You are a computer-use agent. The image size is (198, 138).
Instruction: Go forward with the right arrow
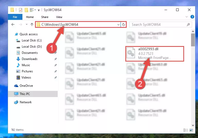[x=20, y=24]
